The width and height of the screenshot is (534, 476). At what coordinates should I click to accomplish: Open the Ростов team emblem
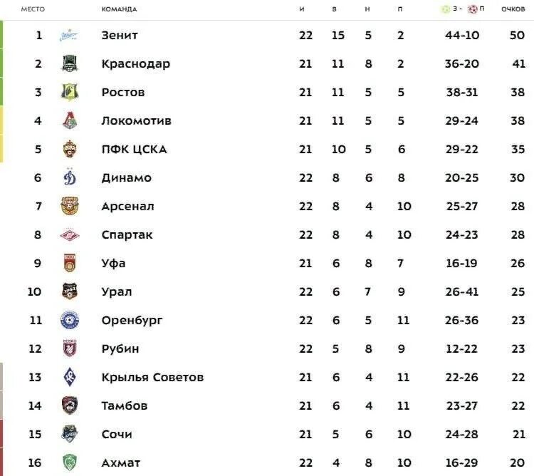coord(70,92)
